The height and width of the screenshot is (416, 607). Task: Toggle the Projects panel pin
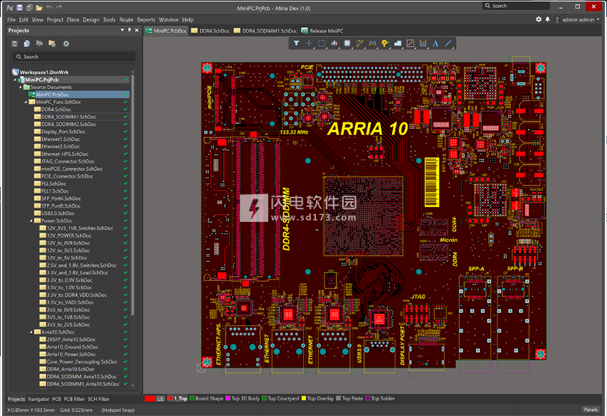(130, 30)
